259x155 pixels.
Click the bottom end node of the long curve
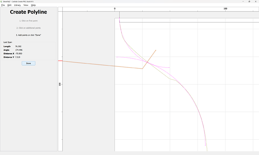[205, 145]
